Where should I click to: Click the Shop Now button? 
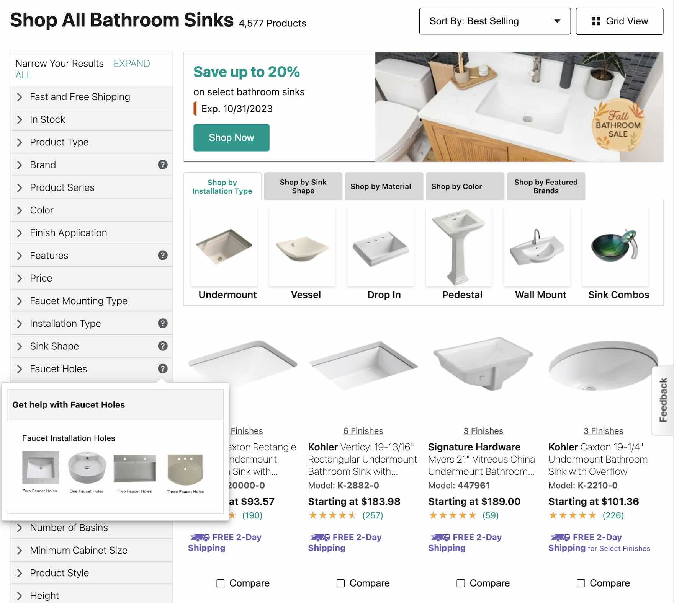(x=231, y=138)
